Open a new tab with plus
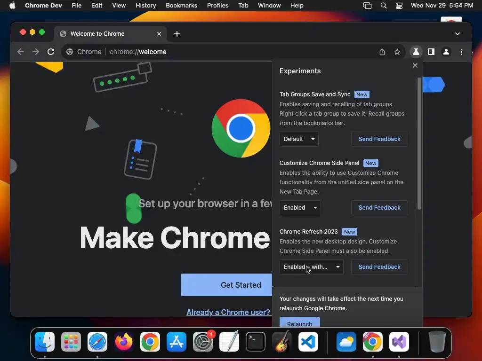This screenshot has width=482, height=361. point(177,34)
